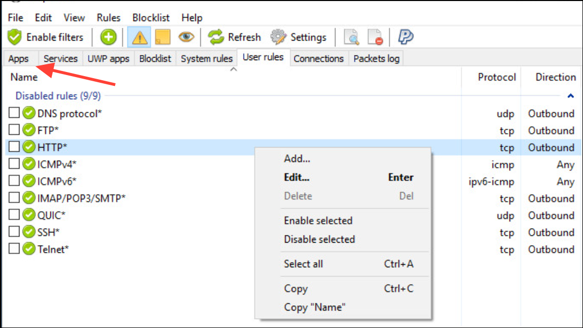Image resolution: width=583 pixels, height=328 pixels.
Task: Check the DNS protocol rule checkbox
Action: 14,113
